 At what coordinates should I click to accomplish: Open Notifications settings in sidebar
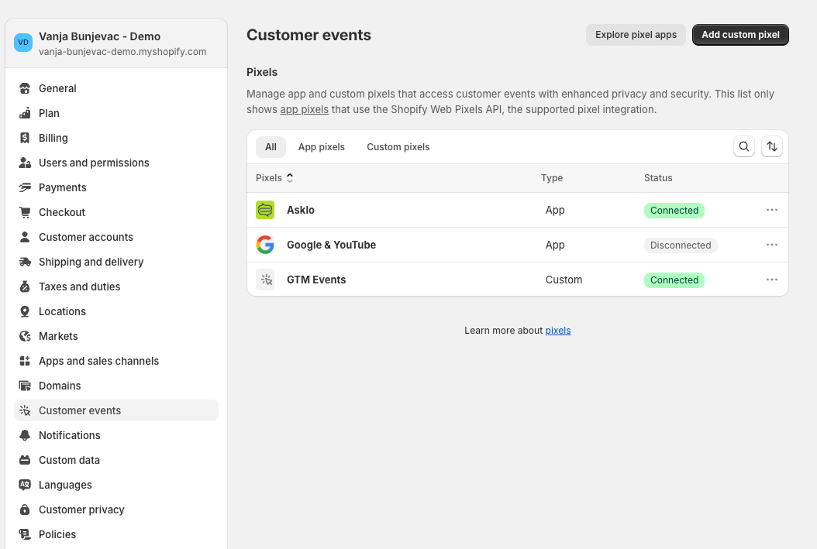69,435
